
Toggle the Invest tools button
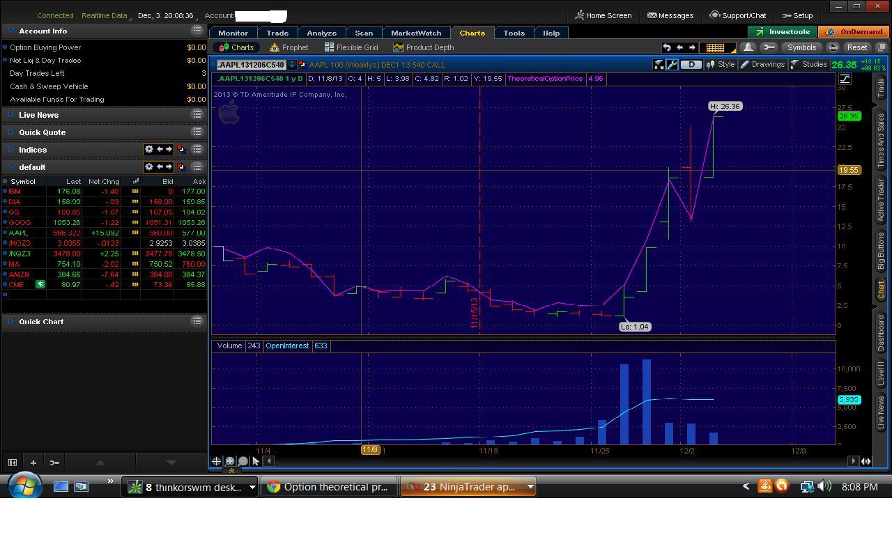pyautogui.click(x=783, y=31)
